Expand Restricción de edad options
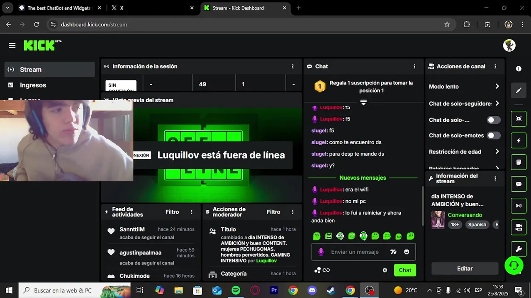This screenshot has height=298, width=531. tap(464, 151)
